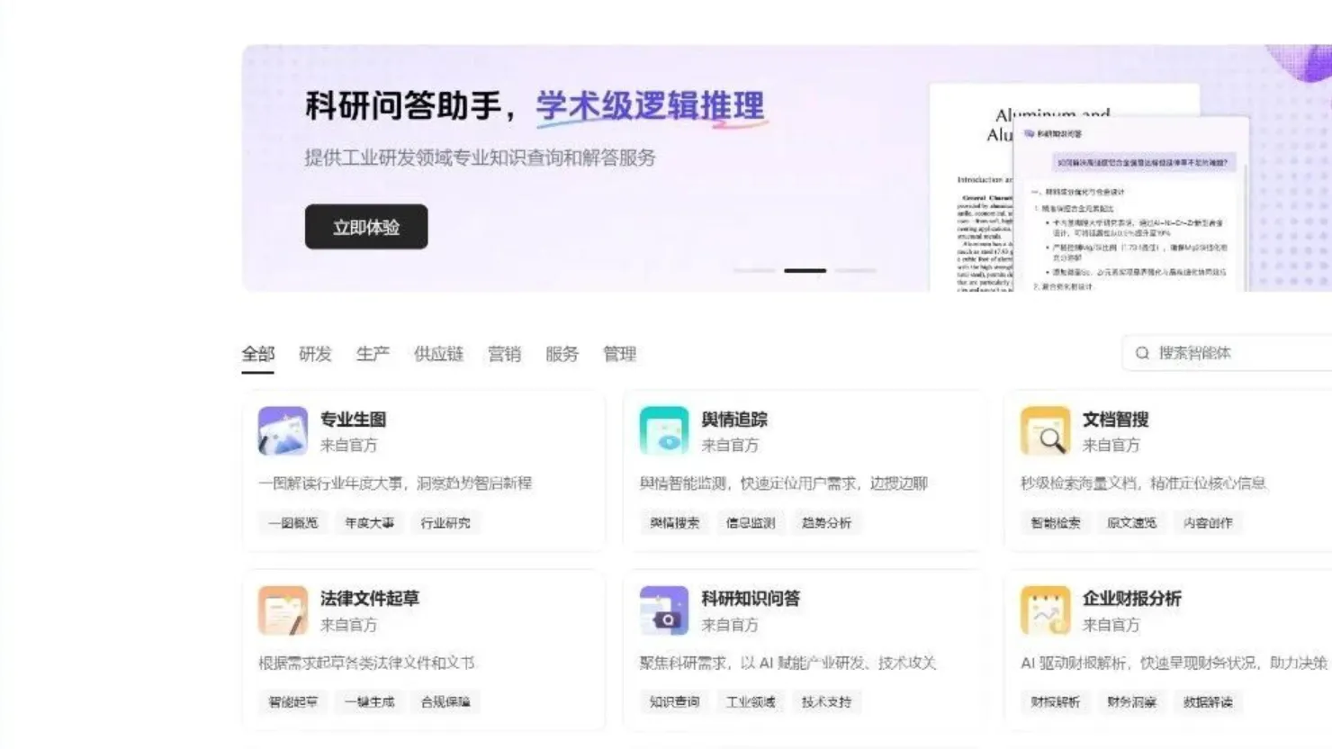The width and height of the screenshot is (1332, 750).
Task: Click the 行业研究 tag
Action: tap(445, 522)
